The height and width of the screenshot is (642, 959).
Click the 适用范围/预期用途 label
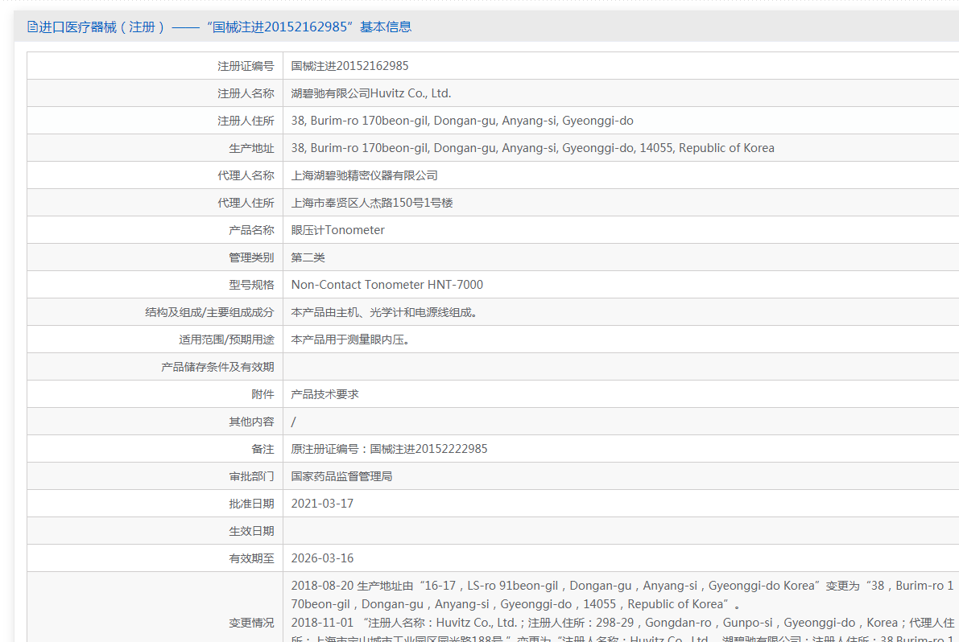pyautogui.click(x=227, y=340)
